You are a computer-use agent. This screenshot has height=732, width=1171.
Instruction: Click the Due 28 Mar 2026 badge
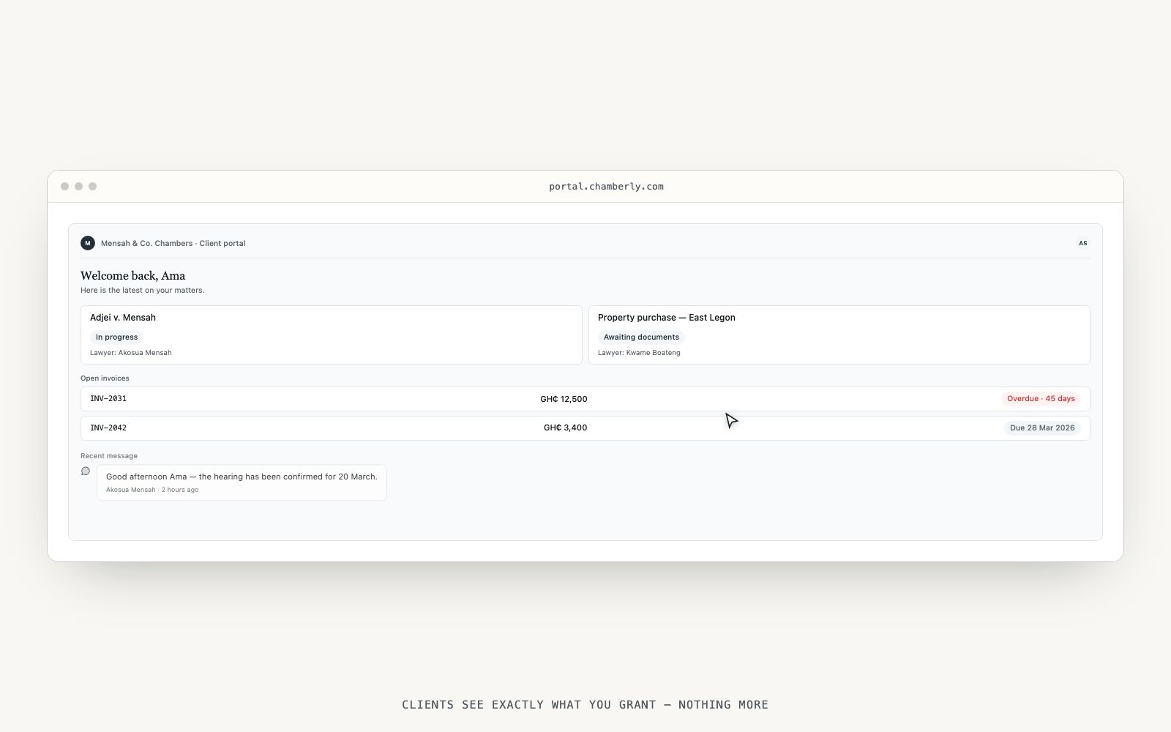coord(1042,427)
